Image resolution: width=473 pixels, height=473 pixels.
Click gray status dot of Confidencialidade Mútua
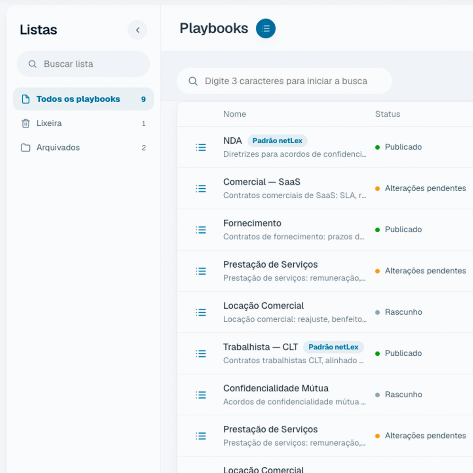point(377,395)
